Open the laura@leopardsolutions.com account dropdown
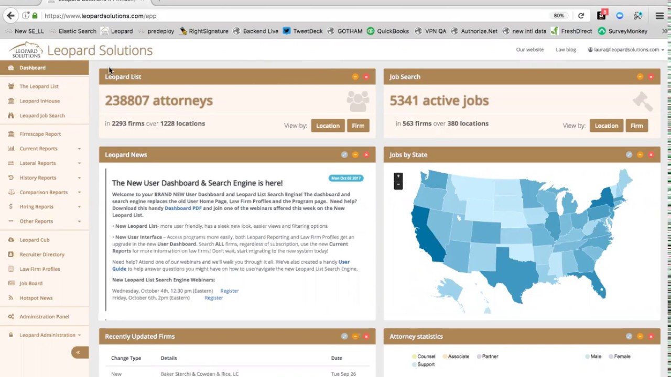Screen dimensions: 671x377 pyautogui.click(x=626, y=50)
